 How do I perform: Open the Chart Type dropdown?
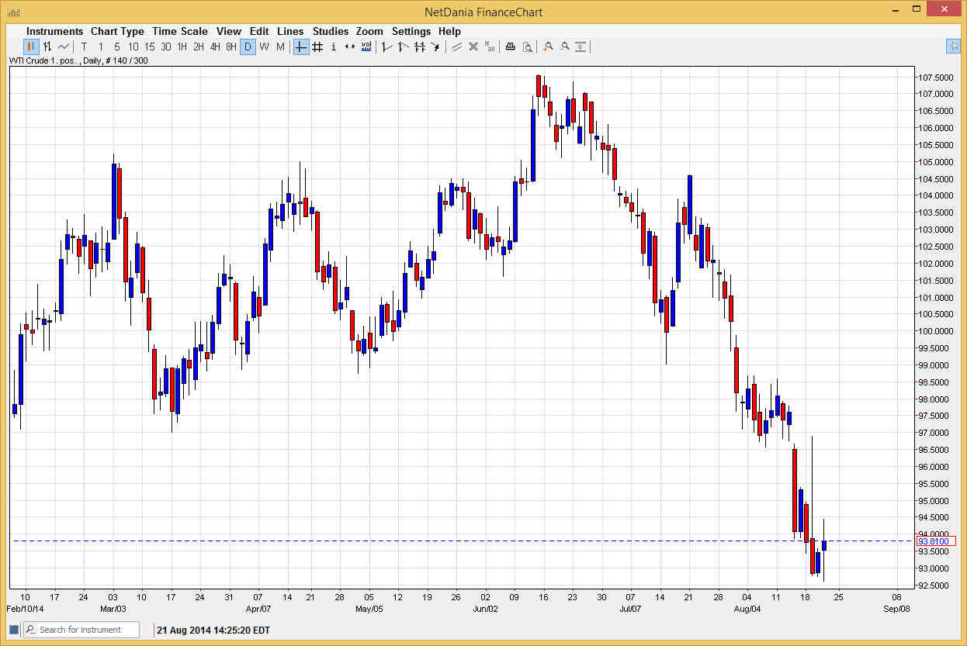pyautogui.click(x=117, y=31)
